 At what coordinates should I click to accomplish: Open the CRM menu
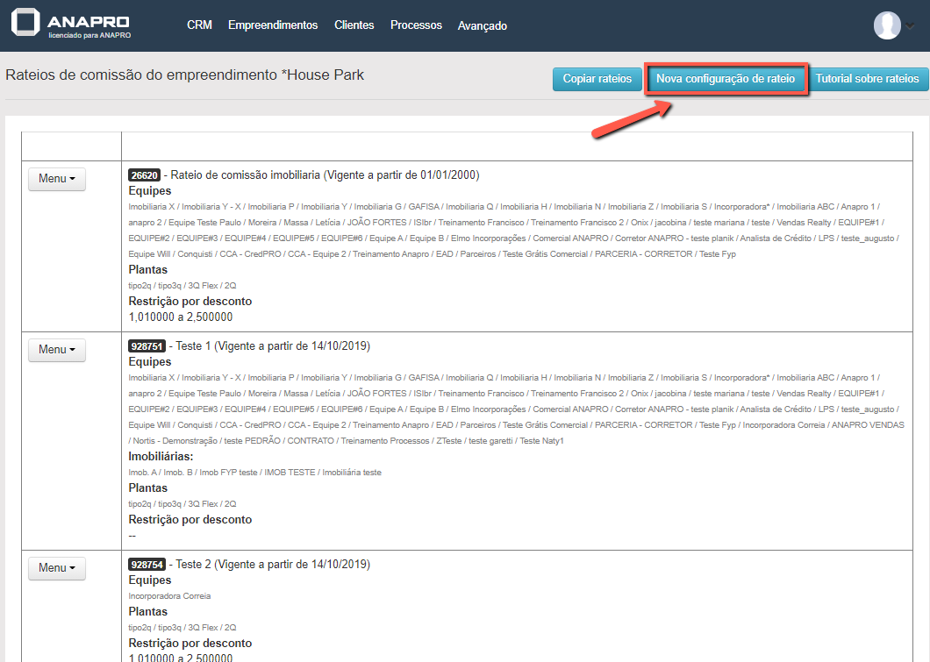click(x=199, y=25)
